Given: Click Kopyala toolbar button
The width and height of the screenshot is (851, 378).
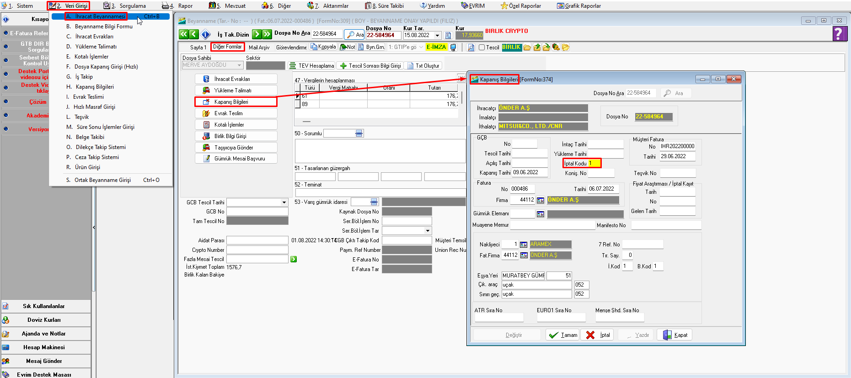Looking at the screenshot, I should point(323,47).
